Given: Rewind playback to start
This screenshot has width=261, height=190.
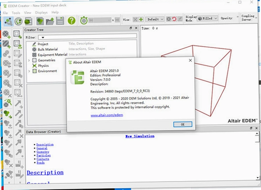Looking at the screenshot, I should tap(91, 20).
